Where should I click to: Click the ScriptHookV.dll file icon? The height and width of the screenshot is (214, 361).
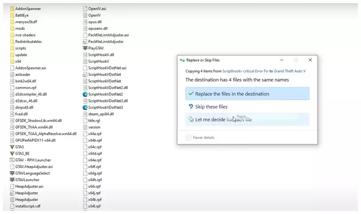click(x=85, y=55)
